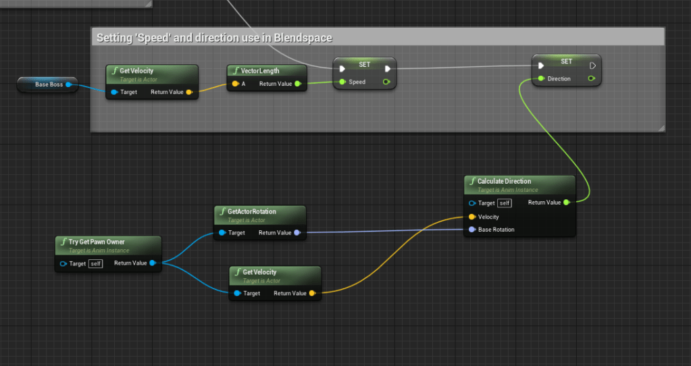Click the Base Boss variable output pin
This screenshot has height=366, width=691.
pos(68,84)
